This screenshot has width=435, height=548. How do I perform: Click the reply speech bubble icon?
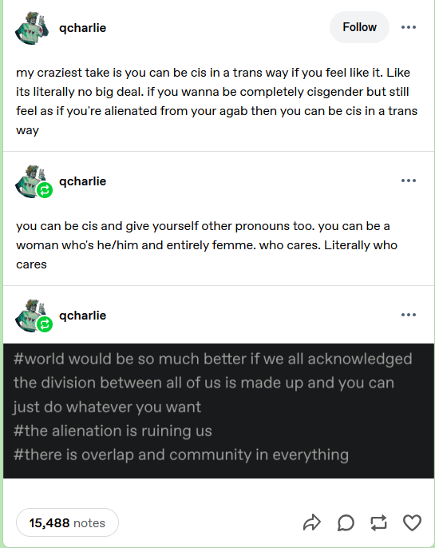coord(346,522)
